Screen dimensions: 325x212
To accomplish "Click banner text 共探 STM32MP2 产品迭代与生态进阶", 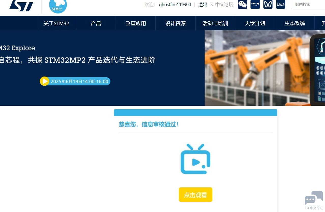I will coord(92,60).
